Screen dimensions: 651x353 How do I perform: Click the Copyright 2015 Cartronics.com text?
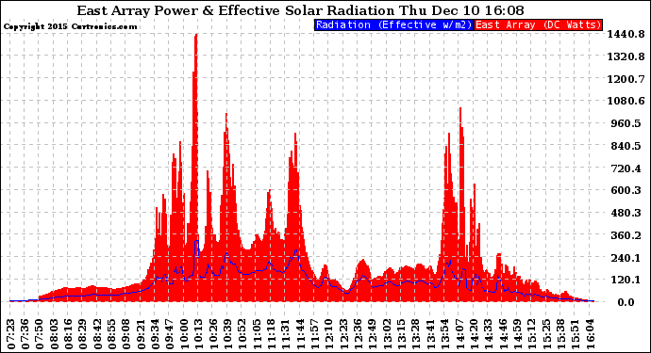70,26
